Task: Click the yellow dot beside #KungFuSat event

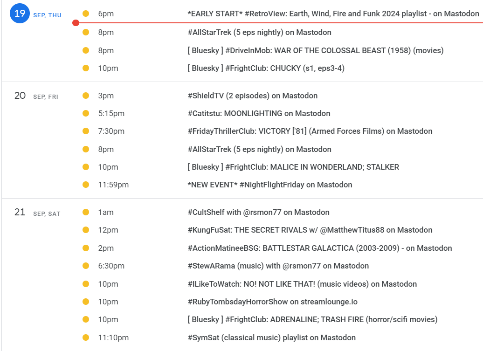Action: [86, 230]
